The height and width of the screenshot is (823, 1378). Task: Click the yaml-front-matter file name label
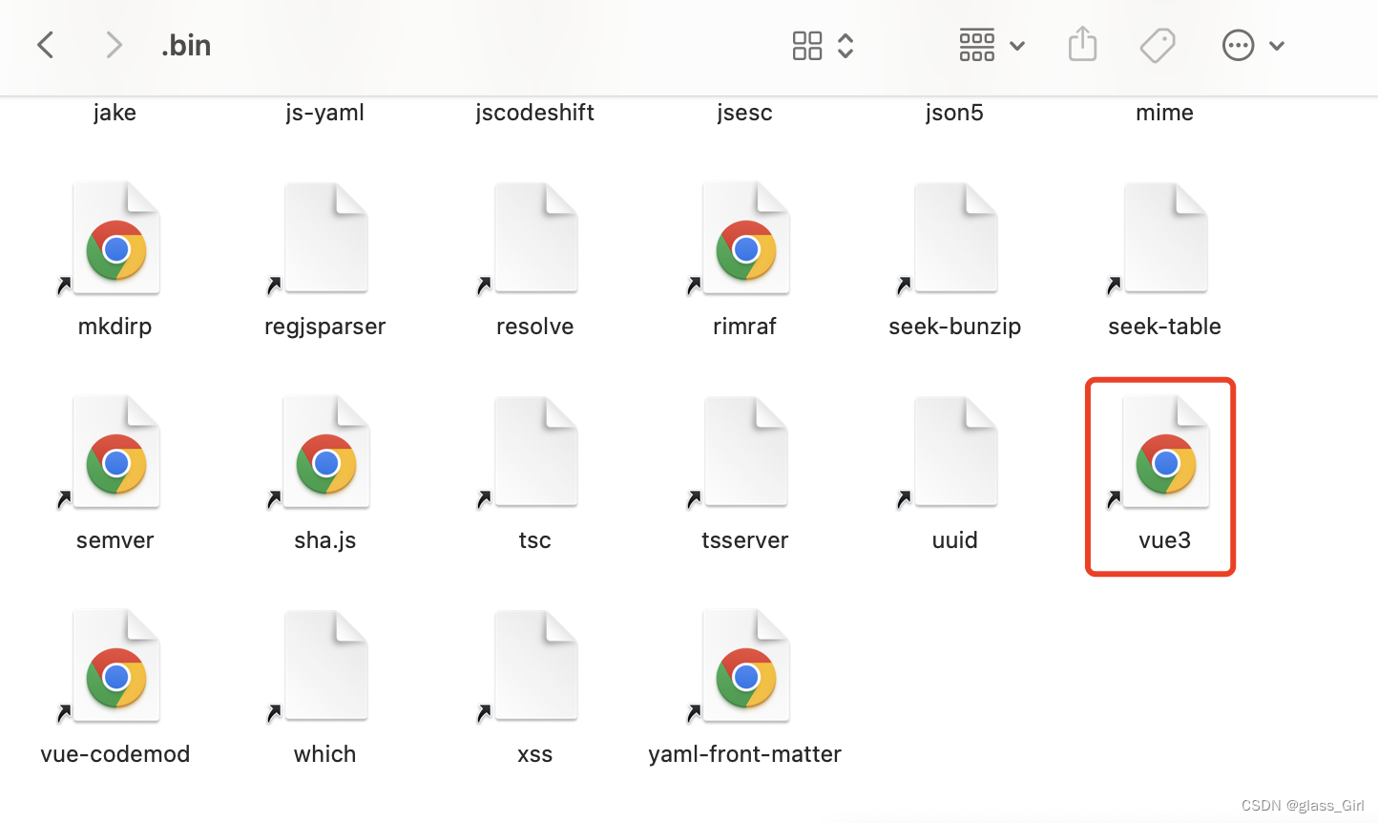pyautogui.click(x=744, y=754)
